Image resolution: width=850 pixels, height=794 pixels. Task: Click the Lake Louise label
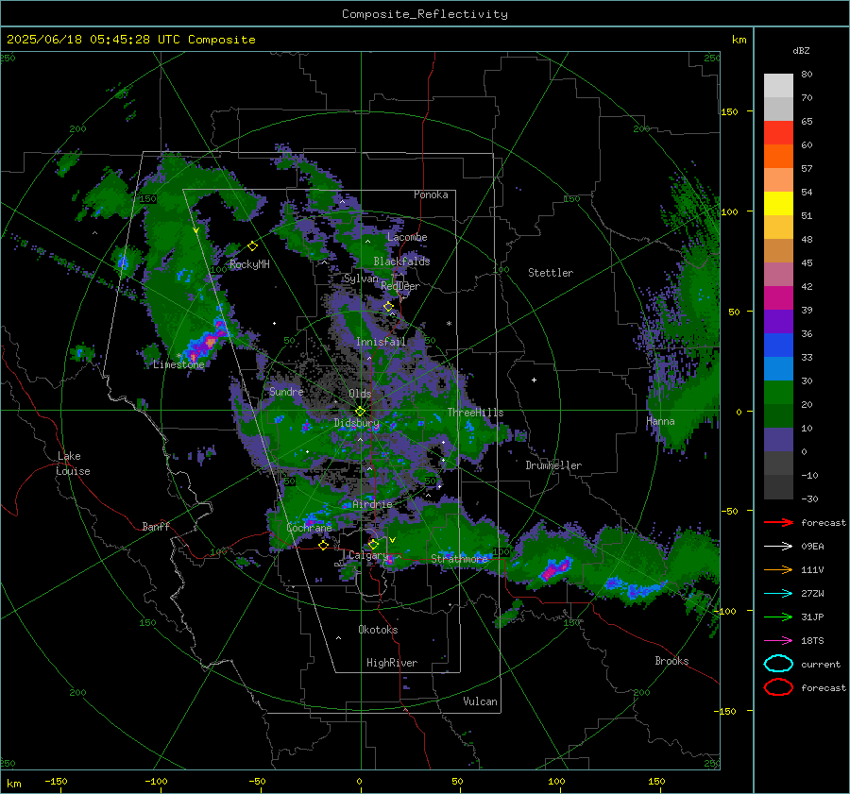(73, 464)
